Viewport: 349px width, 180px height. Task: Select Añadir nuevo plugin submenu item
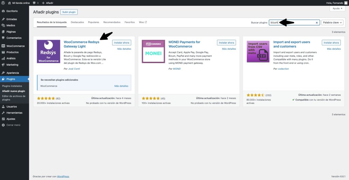[x=14, y=91]
